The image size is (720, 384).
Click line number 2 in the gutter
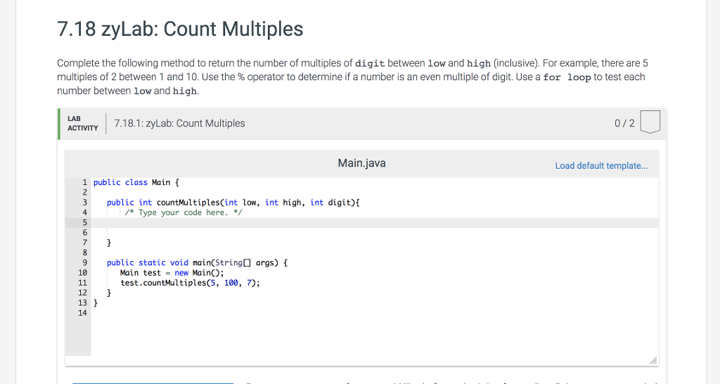click(84, 193)
